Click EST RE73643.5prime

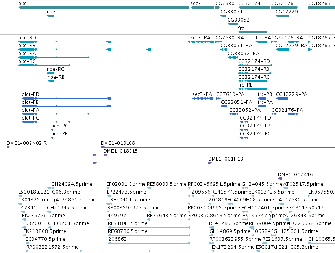[x=167, y=216]
